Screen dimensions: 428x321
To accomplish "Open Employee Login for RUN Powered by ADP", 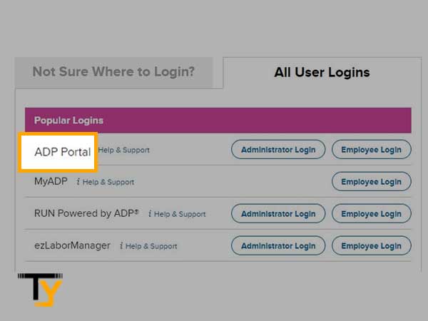I will 371,214.
